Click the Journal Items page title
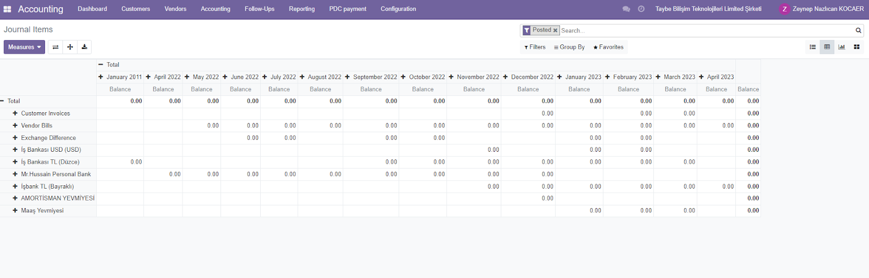The height and width of the screenshot is (278, 869). point(28,30)
